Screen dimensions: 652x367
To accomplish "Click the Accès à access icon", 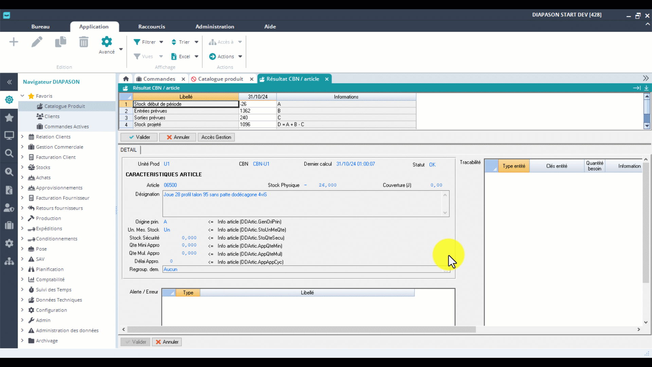I will (213, 42).
